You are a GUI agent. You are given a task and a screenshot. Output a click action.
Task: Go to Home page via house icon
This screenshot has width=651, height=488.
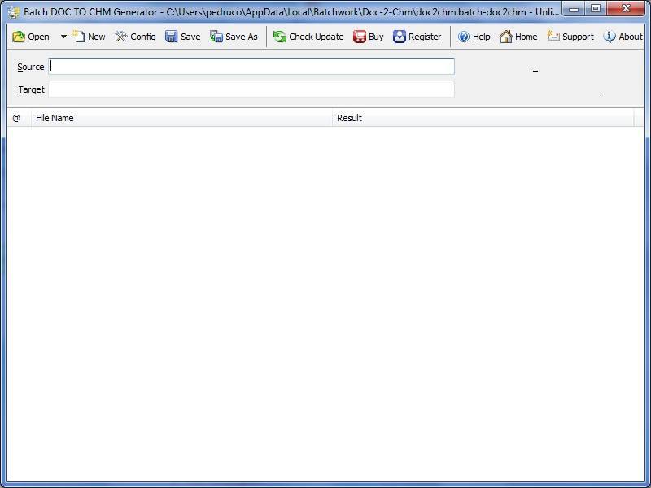pos(506,37)
